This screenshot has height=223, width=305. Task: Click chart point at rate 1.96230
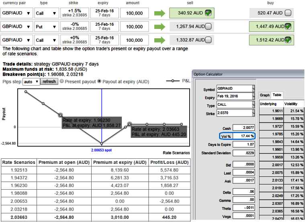point(61,115)
